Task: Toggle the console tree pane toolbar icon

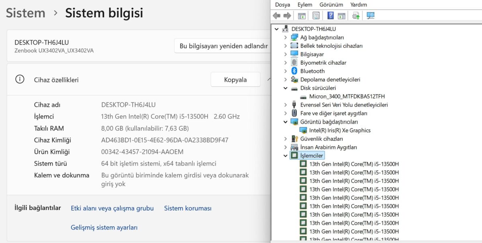Action: [302, 16]
